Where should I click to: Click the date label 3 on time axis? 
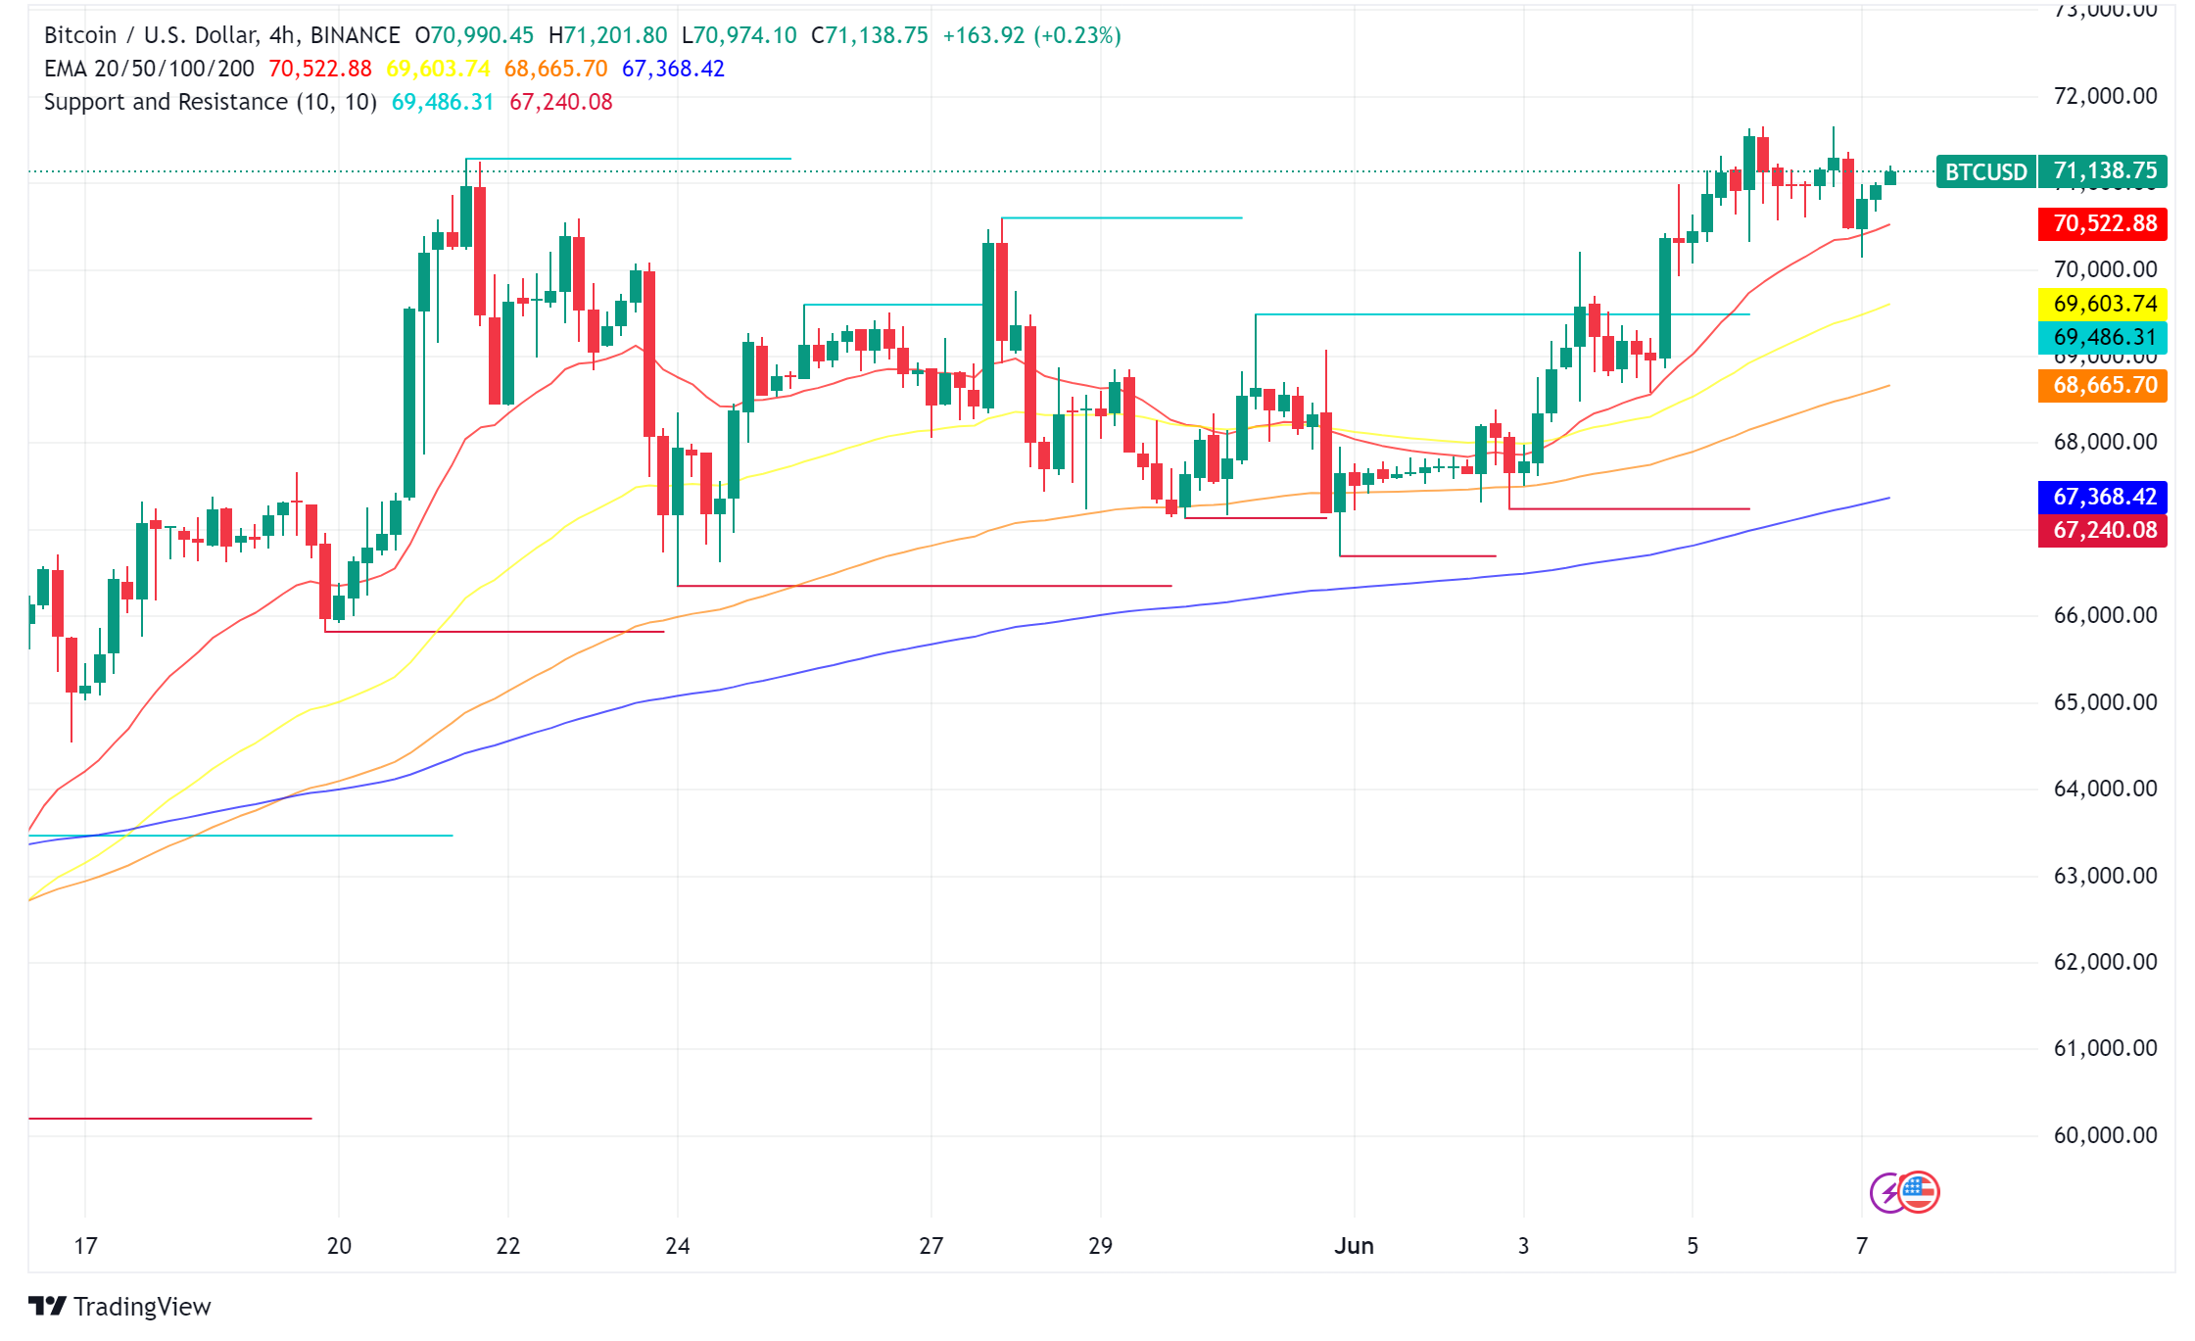pos(1524,1246)
